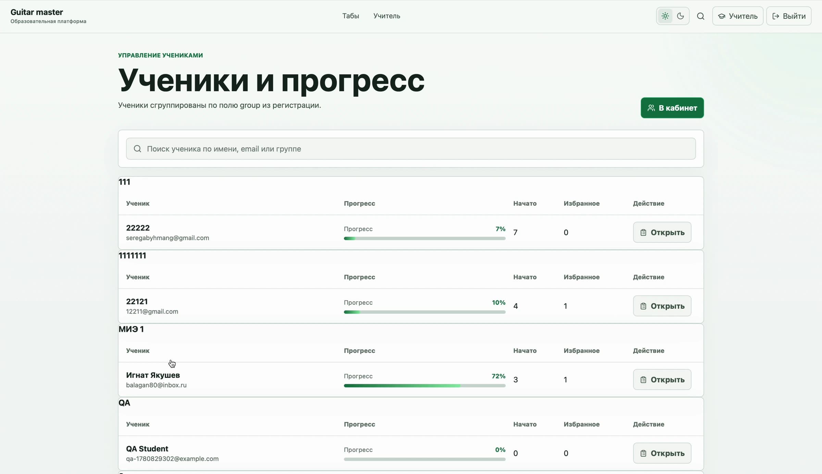Click group heading 1111111
The image size is (822, 474).
point(132,256)
